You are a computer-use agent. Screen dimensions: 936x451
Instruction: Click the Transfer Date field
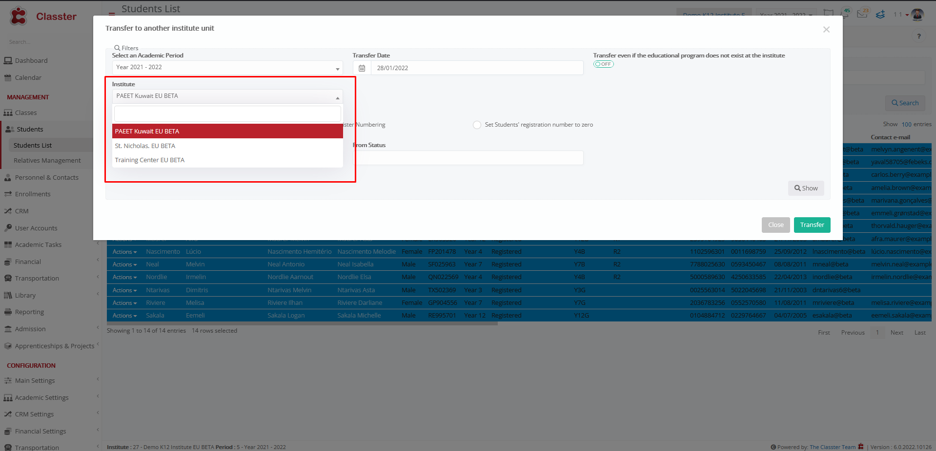[x=477, y=68]
